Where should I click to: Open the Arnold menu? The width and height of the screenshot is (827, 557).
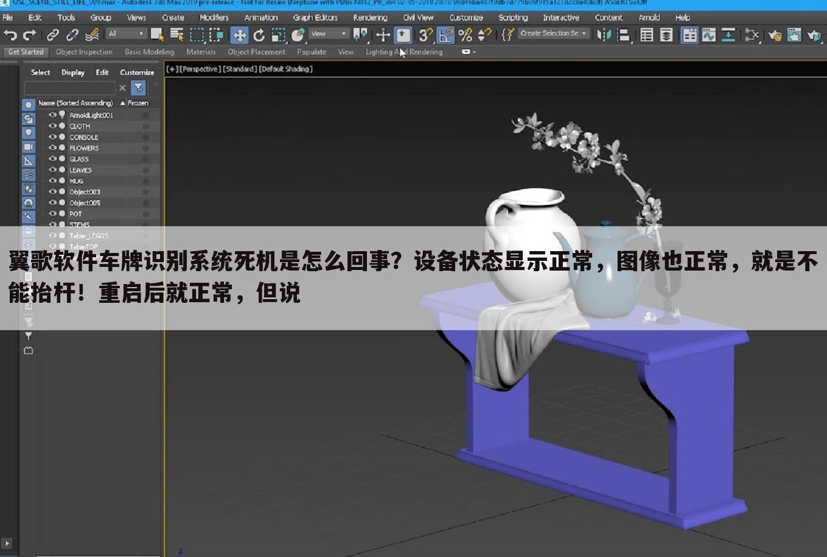649,18
